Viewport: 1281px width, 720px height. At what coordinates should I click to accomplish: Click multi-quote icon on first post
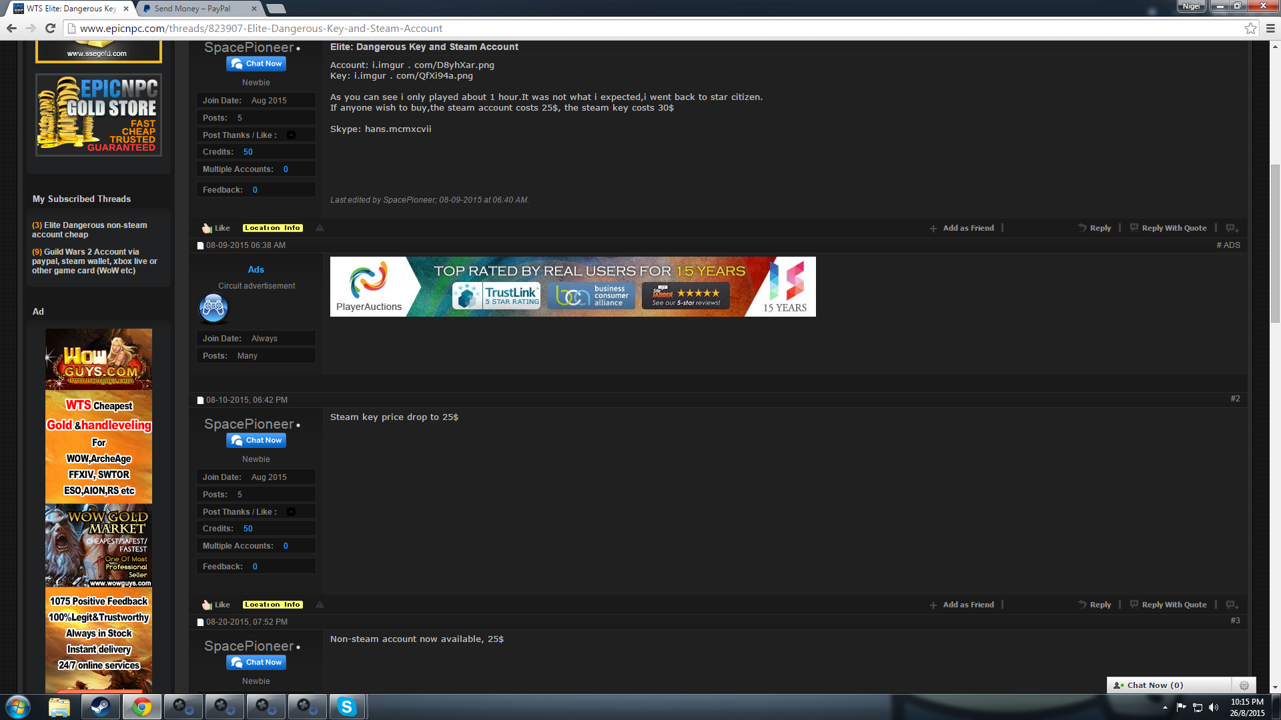(x=1232, y=228)
